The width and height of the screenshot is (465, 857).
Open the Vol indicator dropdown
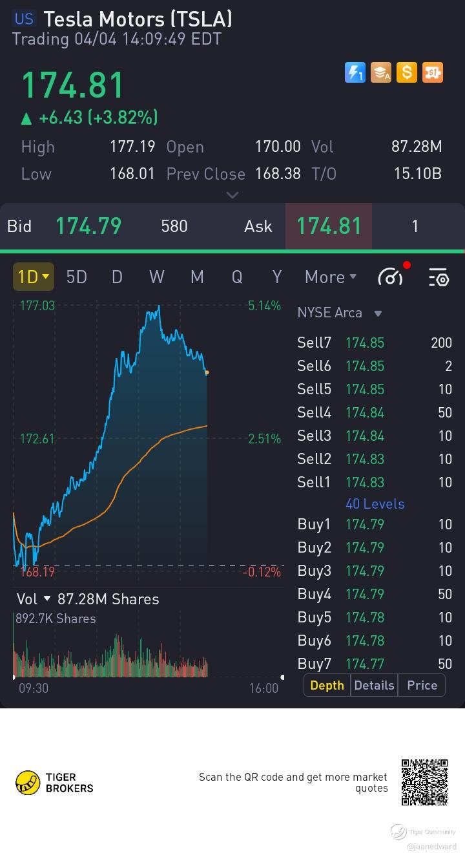(x=34, y=599)
